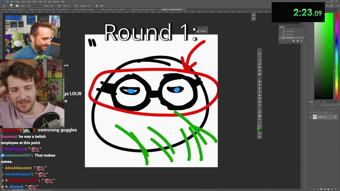340x191 pixels.
Task: Select the Crop tool
Action: pyautogui.click(x=260, y=67)
